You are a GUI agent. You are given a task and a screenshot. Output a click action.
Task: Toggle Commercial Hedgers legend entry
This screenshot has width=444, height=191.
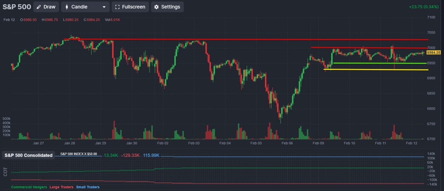point(29,187)
